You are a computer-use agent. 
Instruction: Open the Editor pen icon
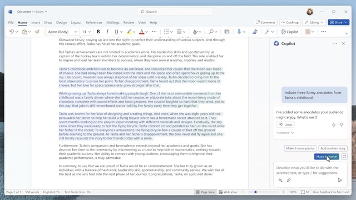[255, 32]
